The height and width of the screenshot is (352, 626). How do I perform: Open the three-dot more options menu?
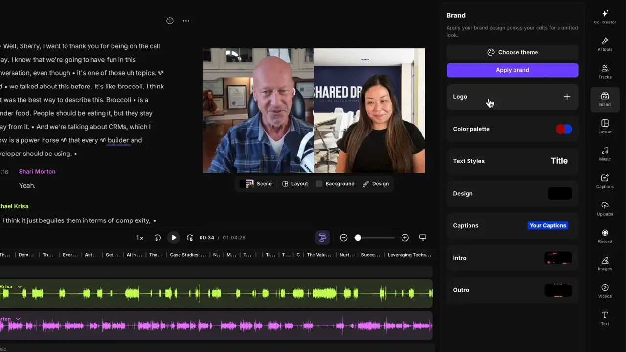coord(186,21)
